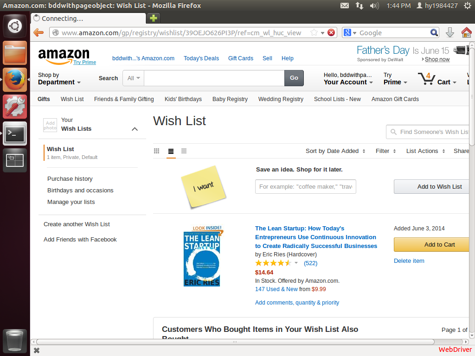
Task: Open the Ubuntu Dash home launcher
Action: (x=15, y=26)
